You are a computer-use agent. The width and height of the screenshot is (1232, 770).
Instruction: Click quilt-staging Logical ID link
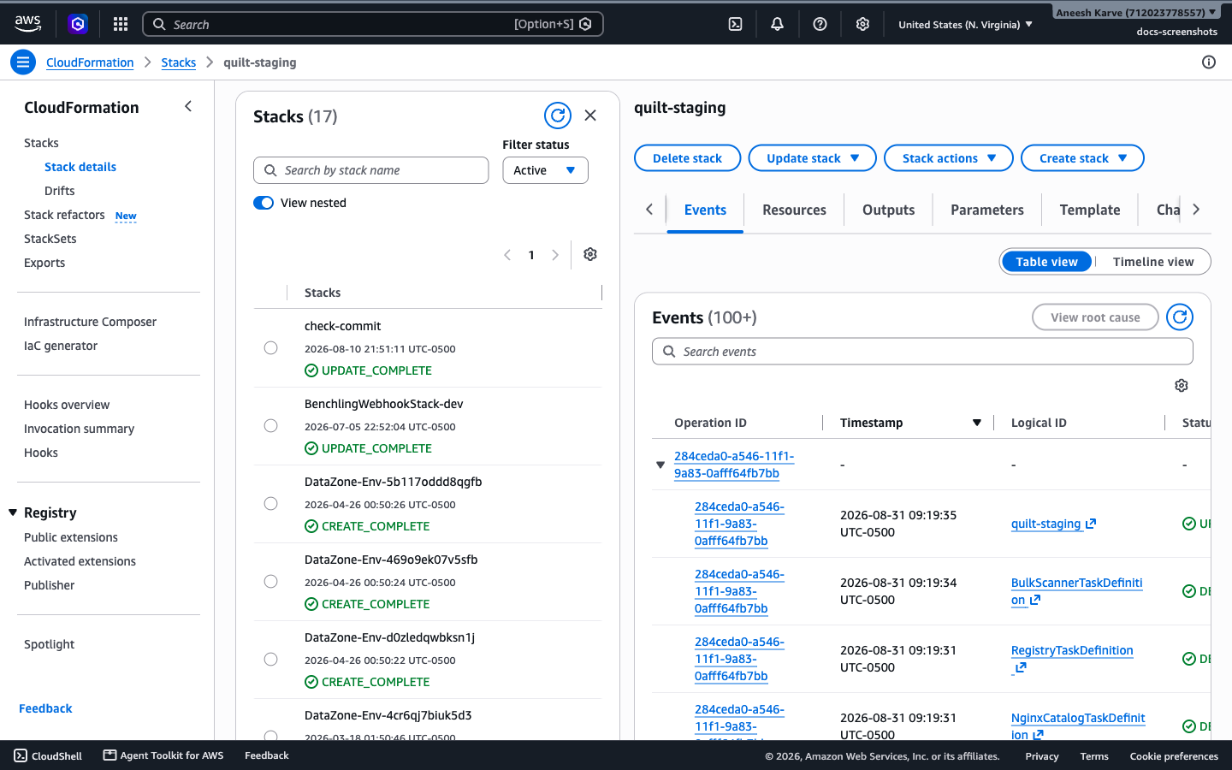(x=1045, y=524)
